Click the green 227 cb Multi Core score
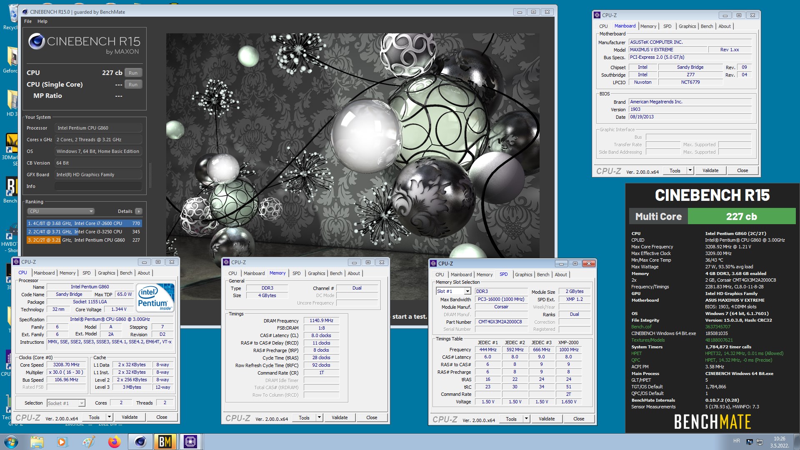Screen dimensions: 800x450 741,216
